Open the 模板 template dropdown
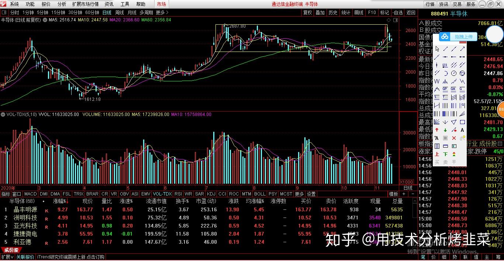The height and width of the screenshot is (261, 504). [394, 194]
